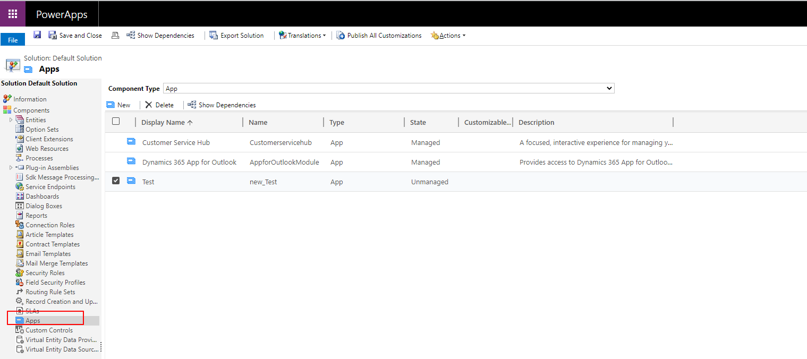The height and width of the screenshot is (359, 807).
Task: Click the Option Sets icon
Action: [x=20, y=130]
